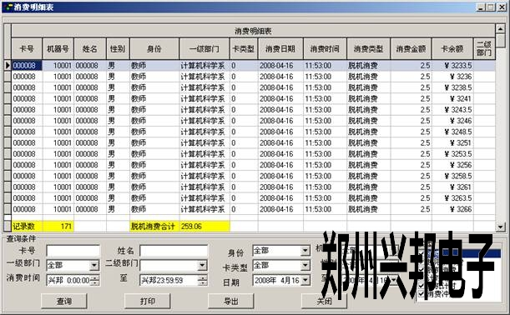This screenshot has height=315, width=510.
Task: Toggle the 消费冲 checkbox in the list
Action: pyautogui.click(x=422, y=293)
